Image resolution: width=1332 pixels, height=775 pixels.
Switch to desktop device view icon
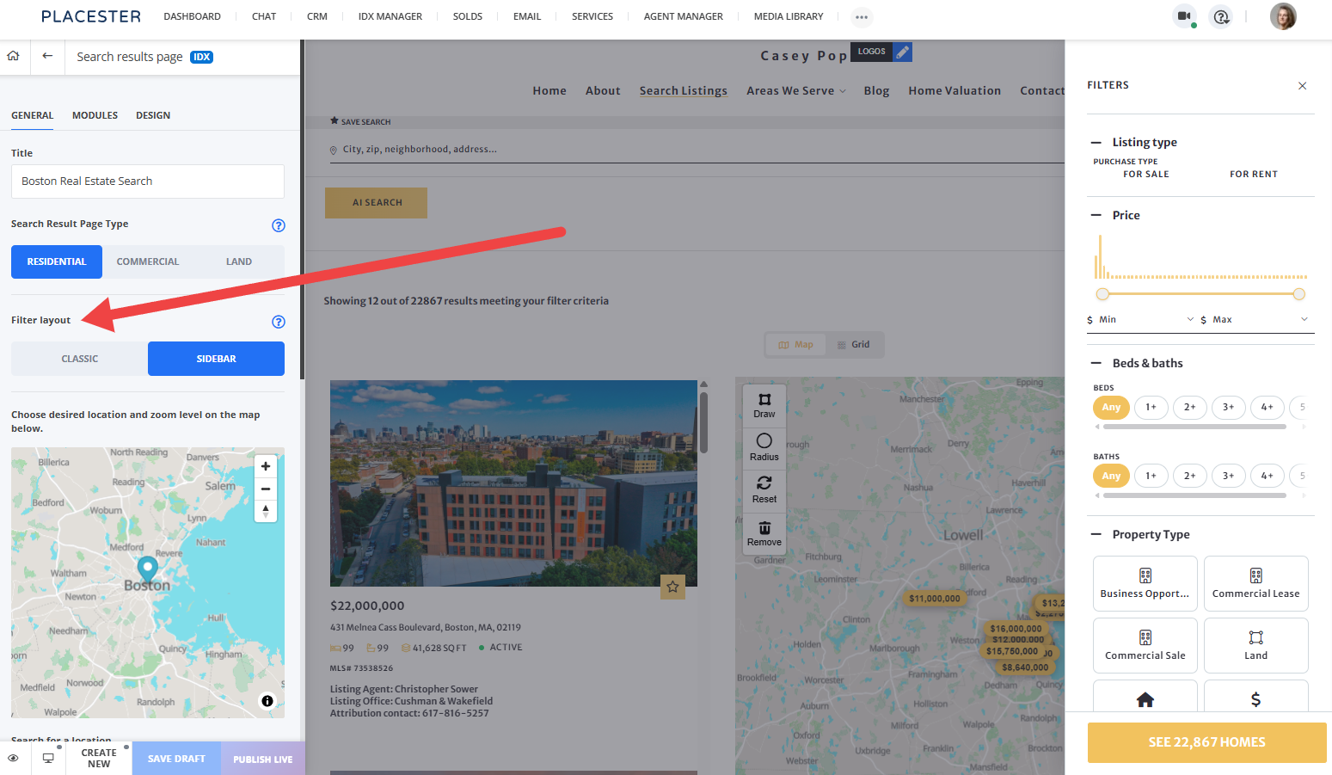[48, 758]
